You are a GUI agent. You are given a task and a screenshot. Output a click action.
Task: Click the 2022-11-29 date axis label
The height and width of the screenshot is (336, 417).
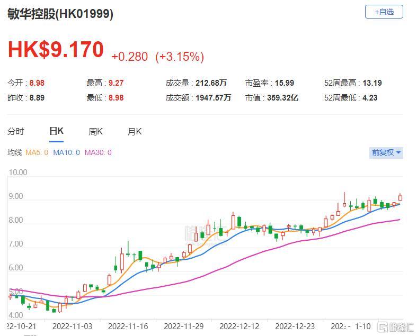tap(184, 326)
